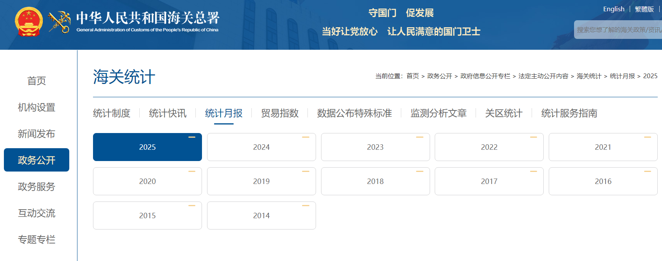This screenshot has height=261, width=662.
Task: Switch to 繁體版 traditional Chinese
Action: coord(644,9)
